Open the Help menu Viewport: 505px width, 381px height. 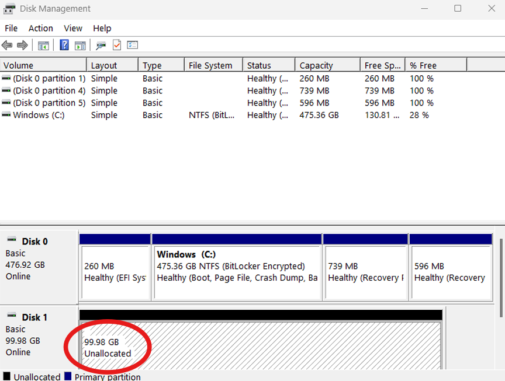(102, 28)
